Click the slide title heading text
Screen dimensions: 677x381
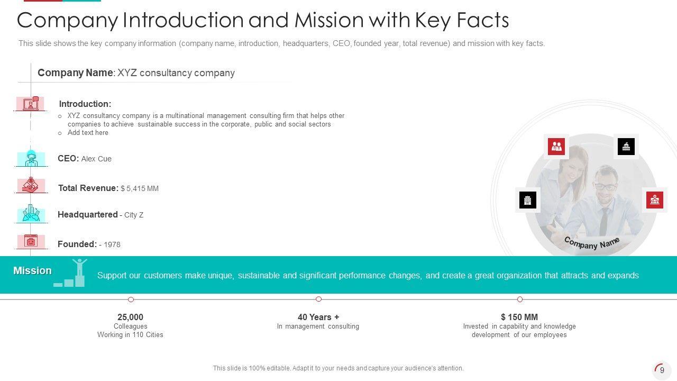(263, 20)
